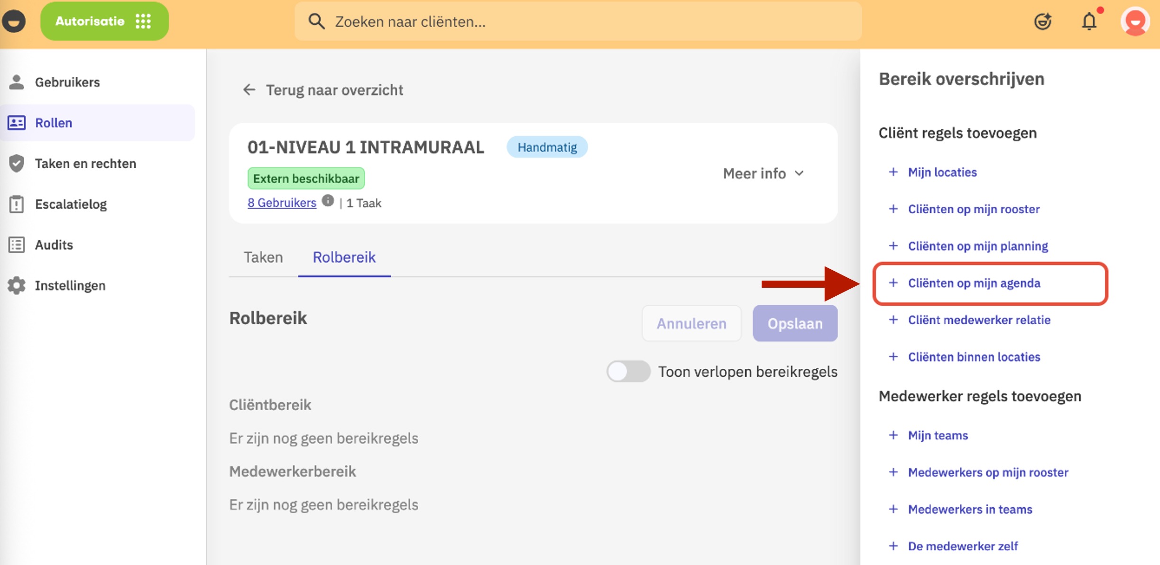Open Taken en rechten in sidebar
The width and height of the screenshot is (1160, 565).
coord(85,164)
